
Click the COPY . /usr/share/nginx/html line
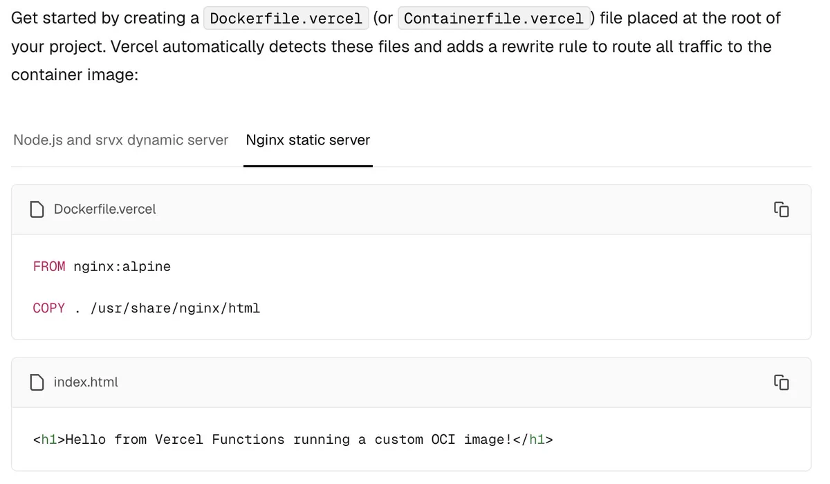pyautogui.click(x=147, y=308)
